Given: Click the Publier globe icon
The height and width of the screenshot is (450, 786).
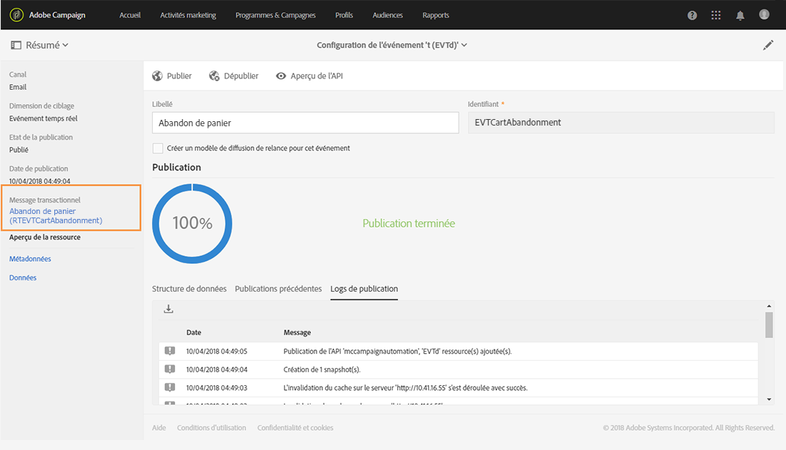Looking at the screenshot, I should point(157,76).
